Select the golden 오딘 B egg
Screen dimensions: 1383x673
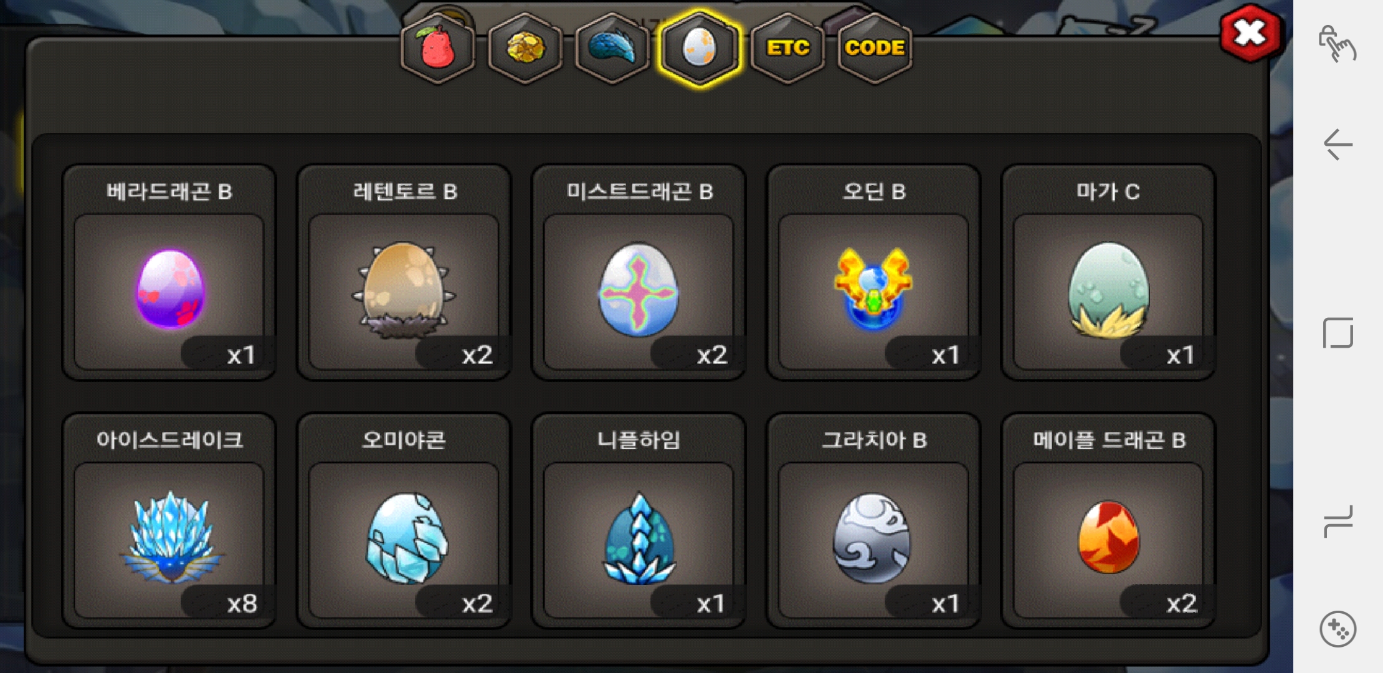[x=873, y=272]
